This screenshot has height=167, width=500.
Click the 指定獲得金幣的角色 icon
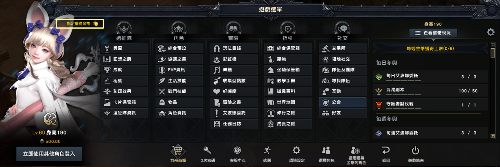[356, 150]
